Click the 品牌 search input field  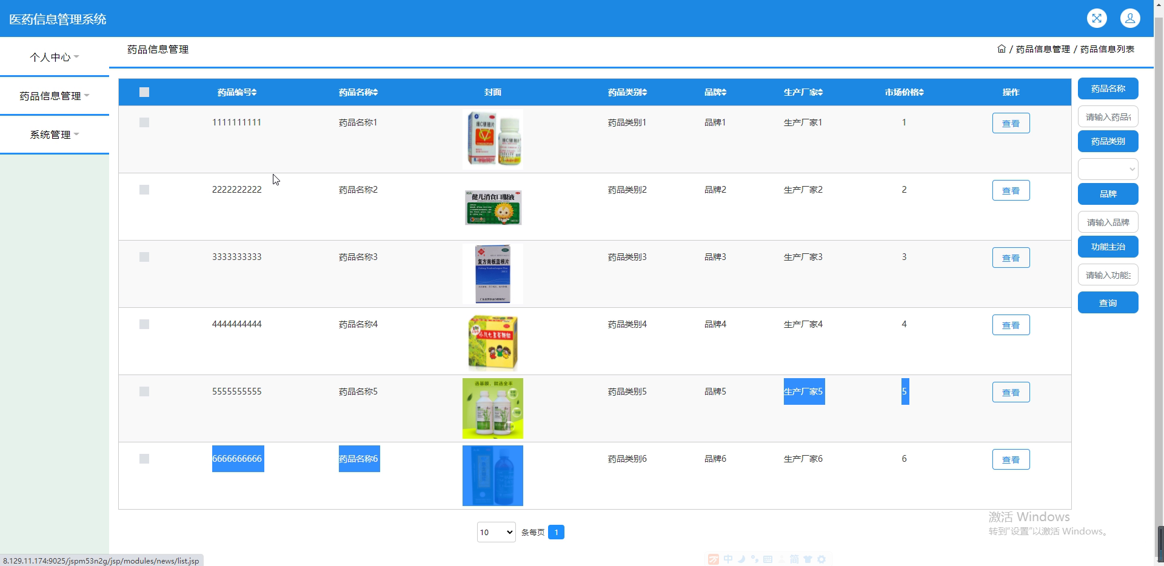coord(1108,222)
